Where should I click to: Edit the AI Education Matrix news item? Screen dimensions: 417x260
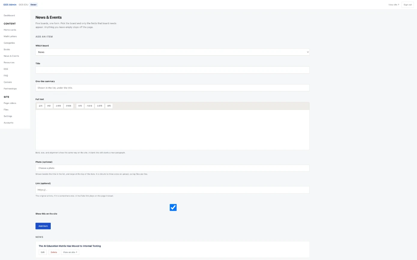click(43, 252)
